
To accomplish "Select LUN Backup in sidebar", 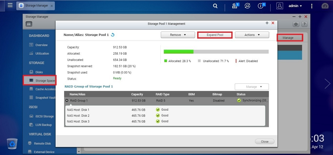I will point(44,125).
